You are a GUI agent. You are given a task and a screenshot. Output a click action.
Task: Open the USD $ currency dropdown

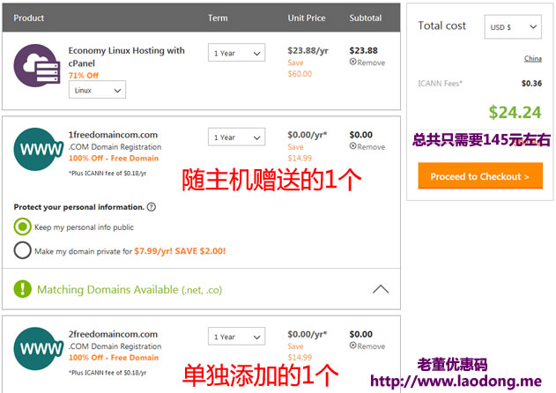click(x=513, y=26)
